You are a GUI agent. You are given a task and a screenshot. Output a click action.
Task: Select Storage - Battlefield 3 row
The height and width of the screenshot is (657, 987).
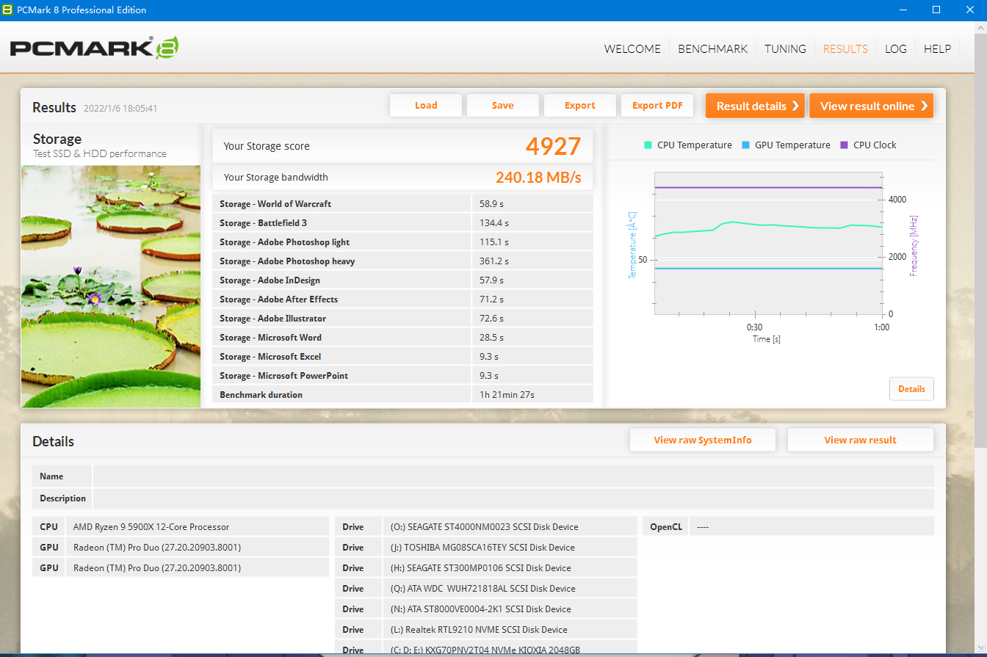[402, 222]
